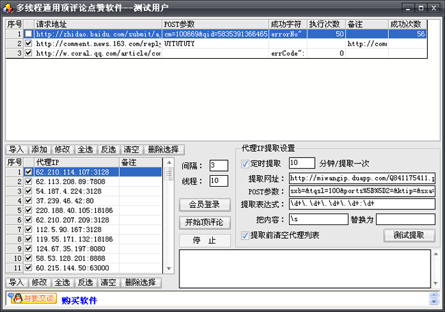This screenshot has height=312, width=445.
Task: Click the request list 全选 button
Action: click(86, 149)
